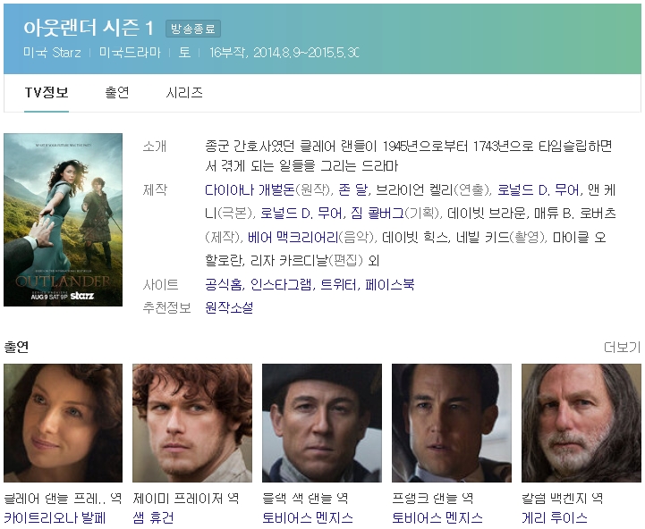The image size is (645, 529).
Task: Open the 샘 휴건 actor link
Action: [153, 517]
